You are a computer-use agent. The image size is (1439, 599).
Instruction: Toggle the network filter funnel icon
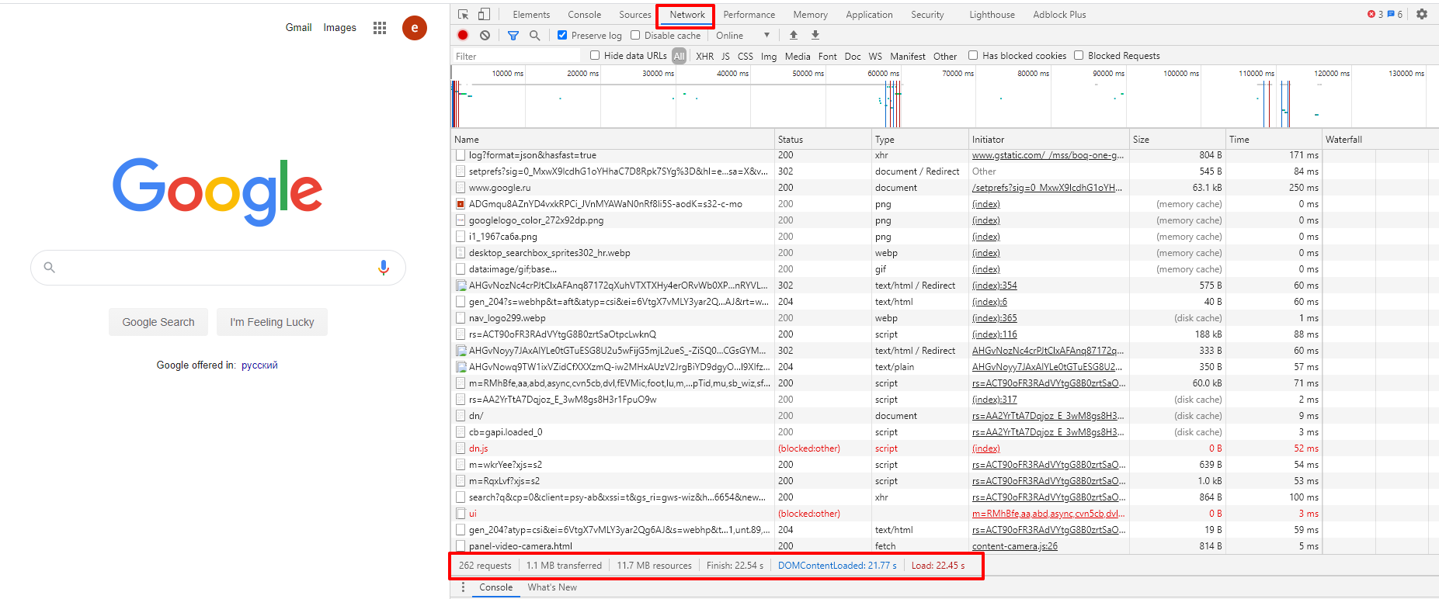[x=513, y=35]
